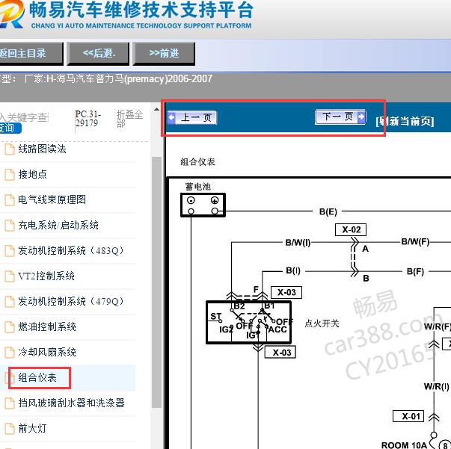The height and width of the screenshot is (449, 451).
Task: Click document icon beside 冷却风扇系统
Action: pos(10,353)
